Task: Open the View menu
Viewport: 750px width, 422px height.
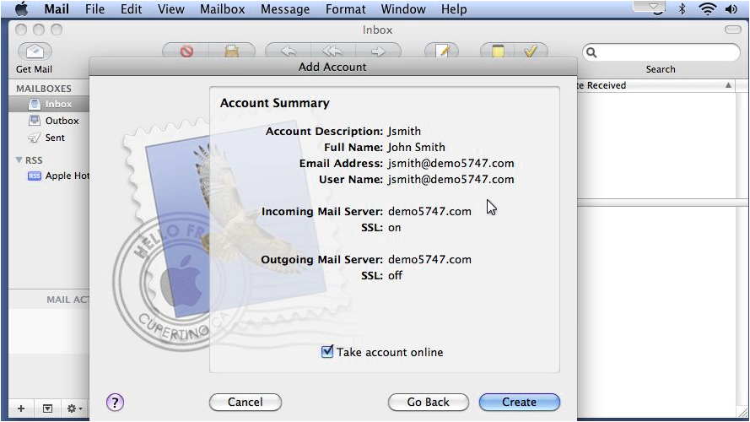Action: click(170, 8)
